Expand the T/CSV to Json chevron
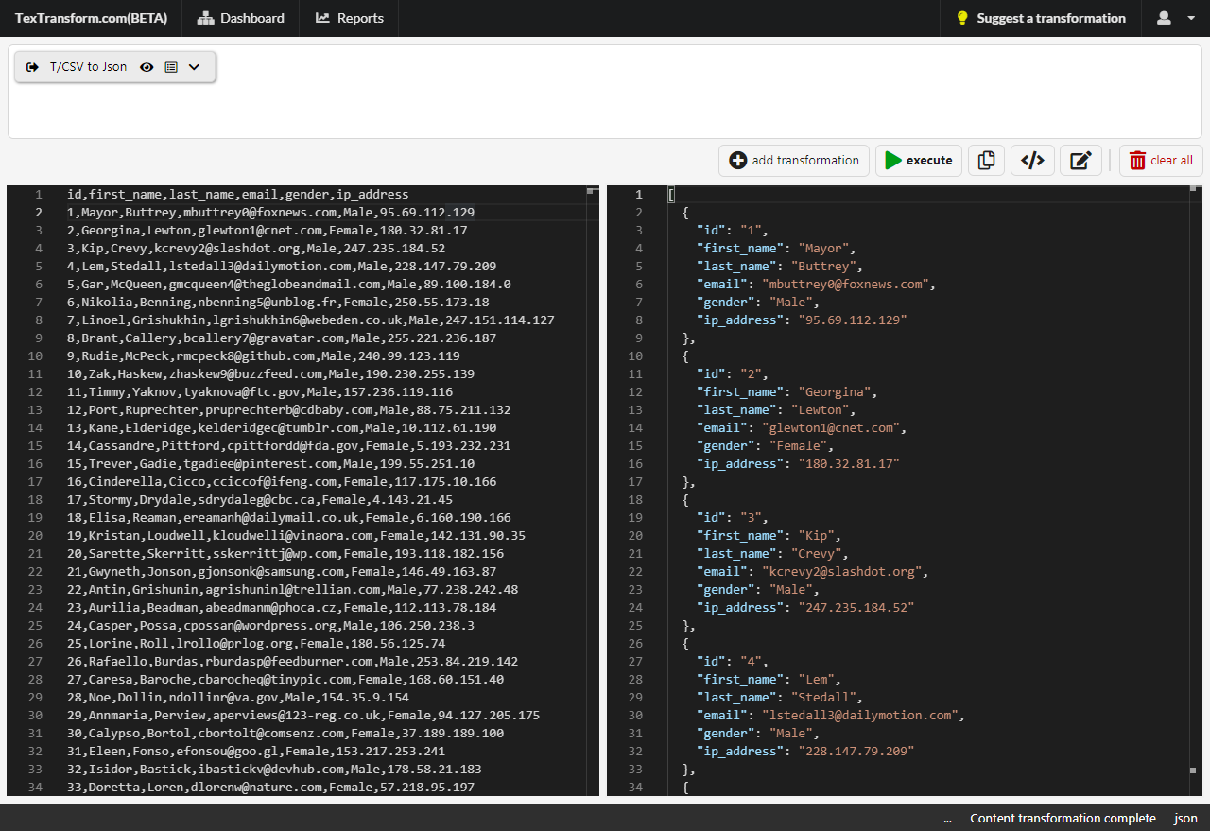The image size is (1210, 831). 195,67
